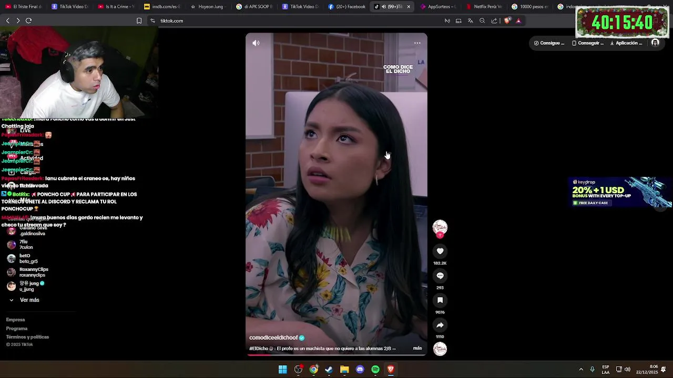This screenshot has width=673, height=378.
Task: Switch to '(20+) Facebook' tab
Action: [x=346, y=7]
